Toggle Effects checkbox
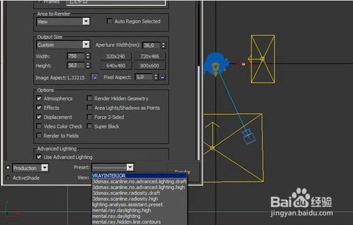Screen dimensions: 353x225 (x=39, y=108)
